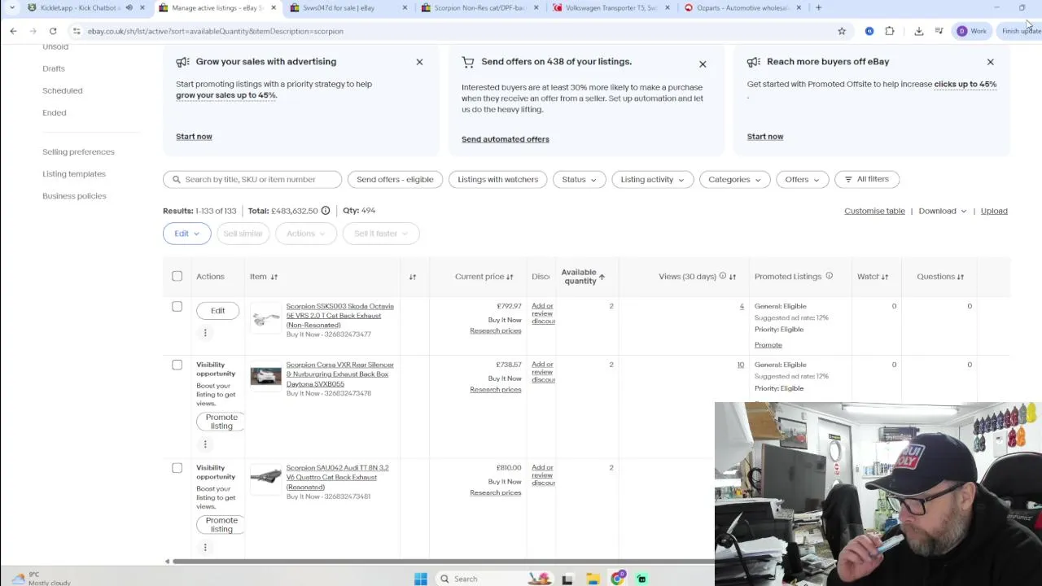
Task: Open Chrome from the taskbar
Action: [x=618, y=579]
